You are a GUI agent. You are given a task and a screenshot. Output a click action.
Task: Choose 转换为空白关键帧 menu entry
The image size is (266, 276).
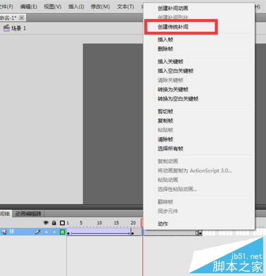tap(178, 99)
